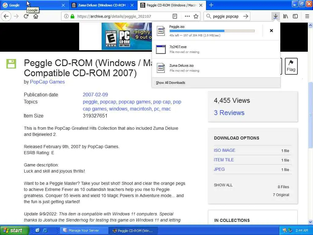This screenshot has width=313, height=235.
Task: Click the Peggle box art thumbnail
Action: pos(127,36)
